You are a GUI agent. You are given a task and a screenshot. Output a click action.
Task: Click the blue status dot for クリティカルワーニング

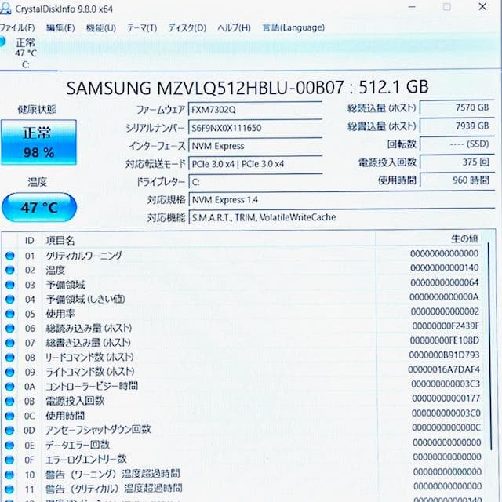10,256
